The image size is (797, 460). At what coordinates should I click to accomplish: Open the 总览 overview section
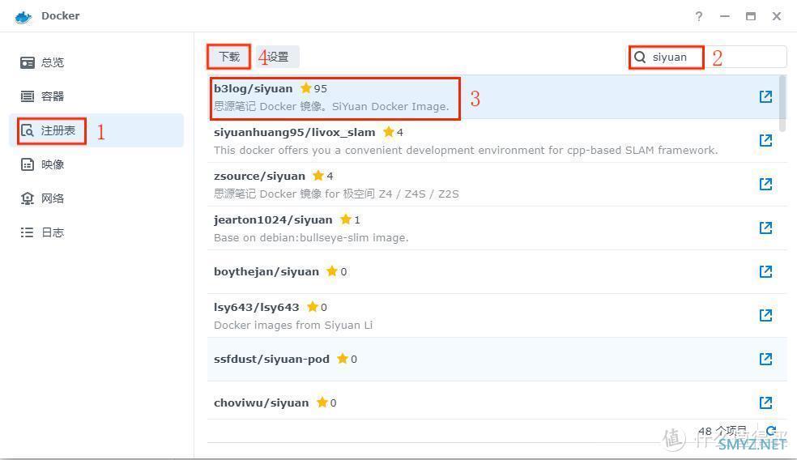point(96,62)
